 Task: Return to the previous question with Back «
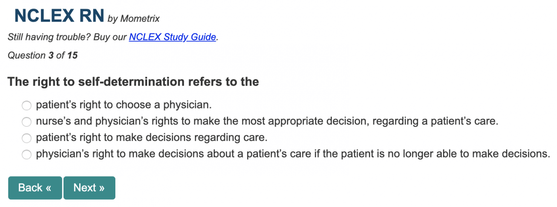(35, 188)
